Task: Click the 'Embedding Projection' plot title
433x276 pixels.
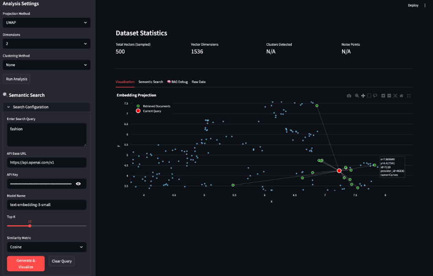Action: 137,95
